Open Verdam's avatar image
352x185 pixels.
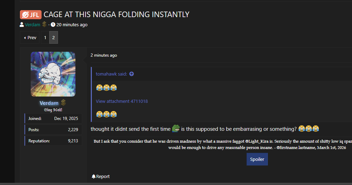click(x=53, y=74)
